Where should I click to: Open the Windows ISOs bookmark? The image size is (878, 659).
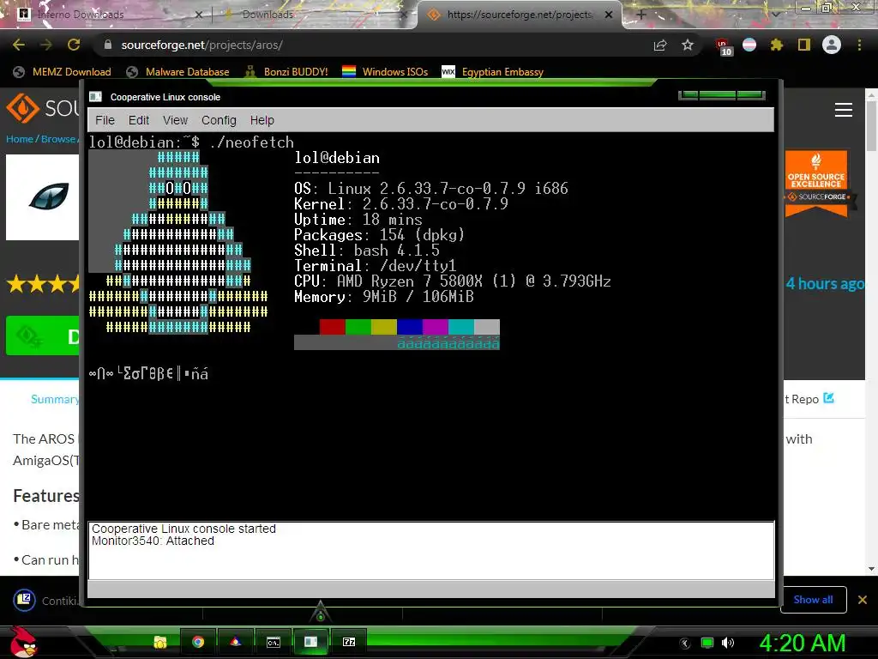[385, 72]
